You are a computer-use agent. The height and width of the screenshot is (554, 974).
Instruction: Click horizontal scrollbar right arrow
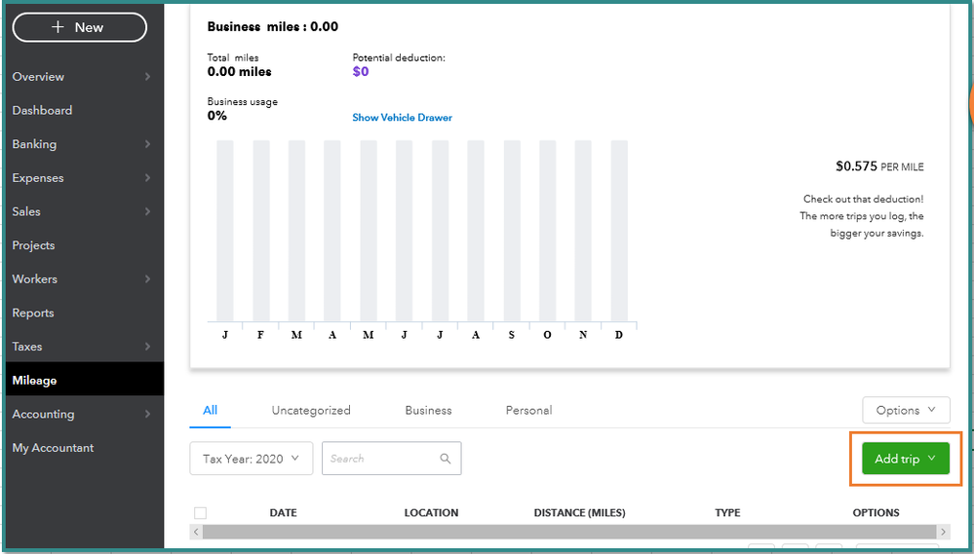tap(944, 532)
